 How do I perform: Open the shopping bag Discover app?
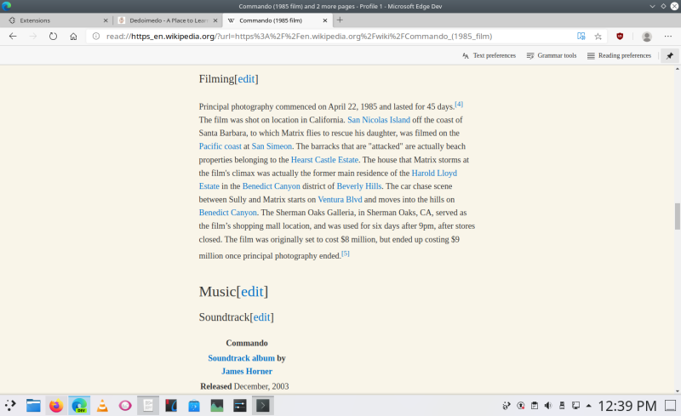pyautogui.click(x=194, y=406)
